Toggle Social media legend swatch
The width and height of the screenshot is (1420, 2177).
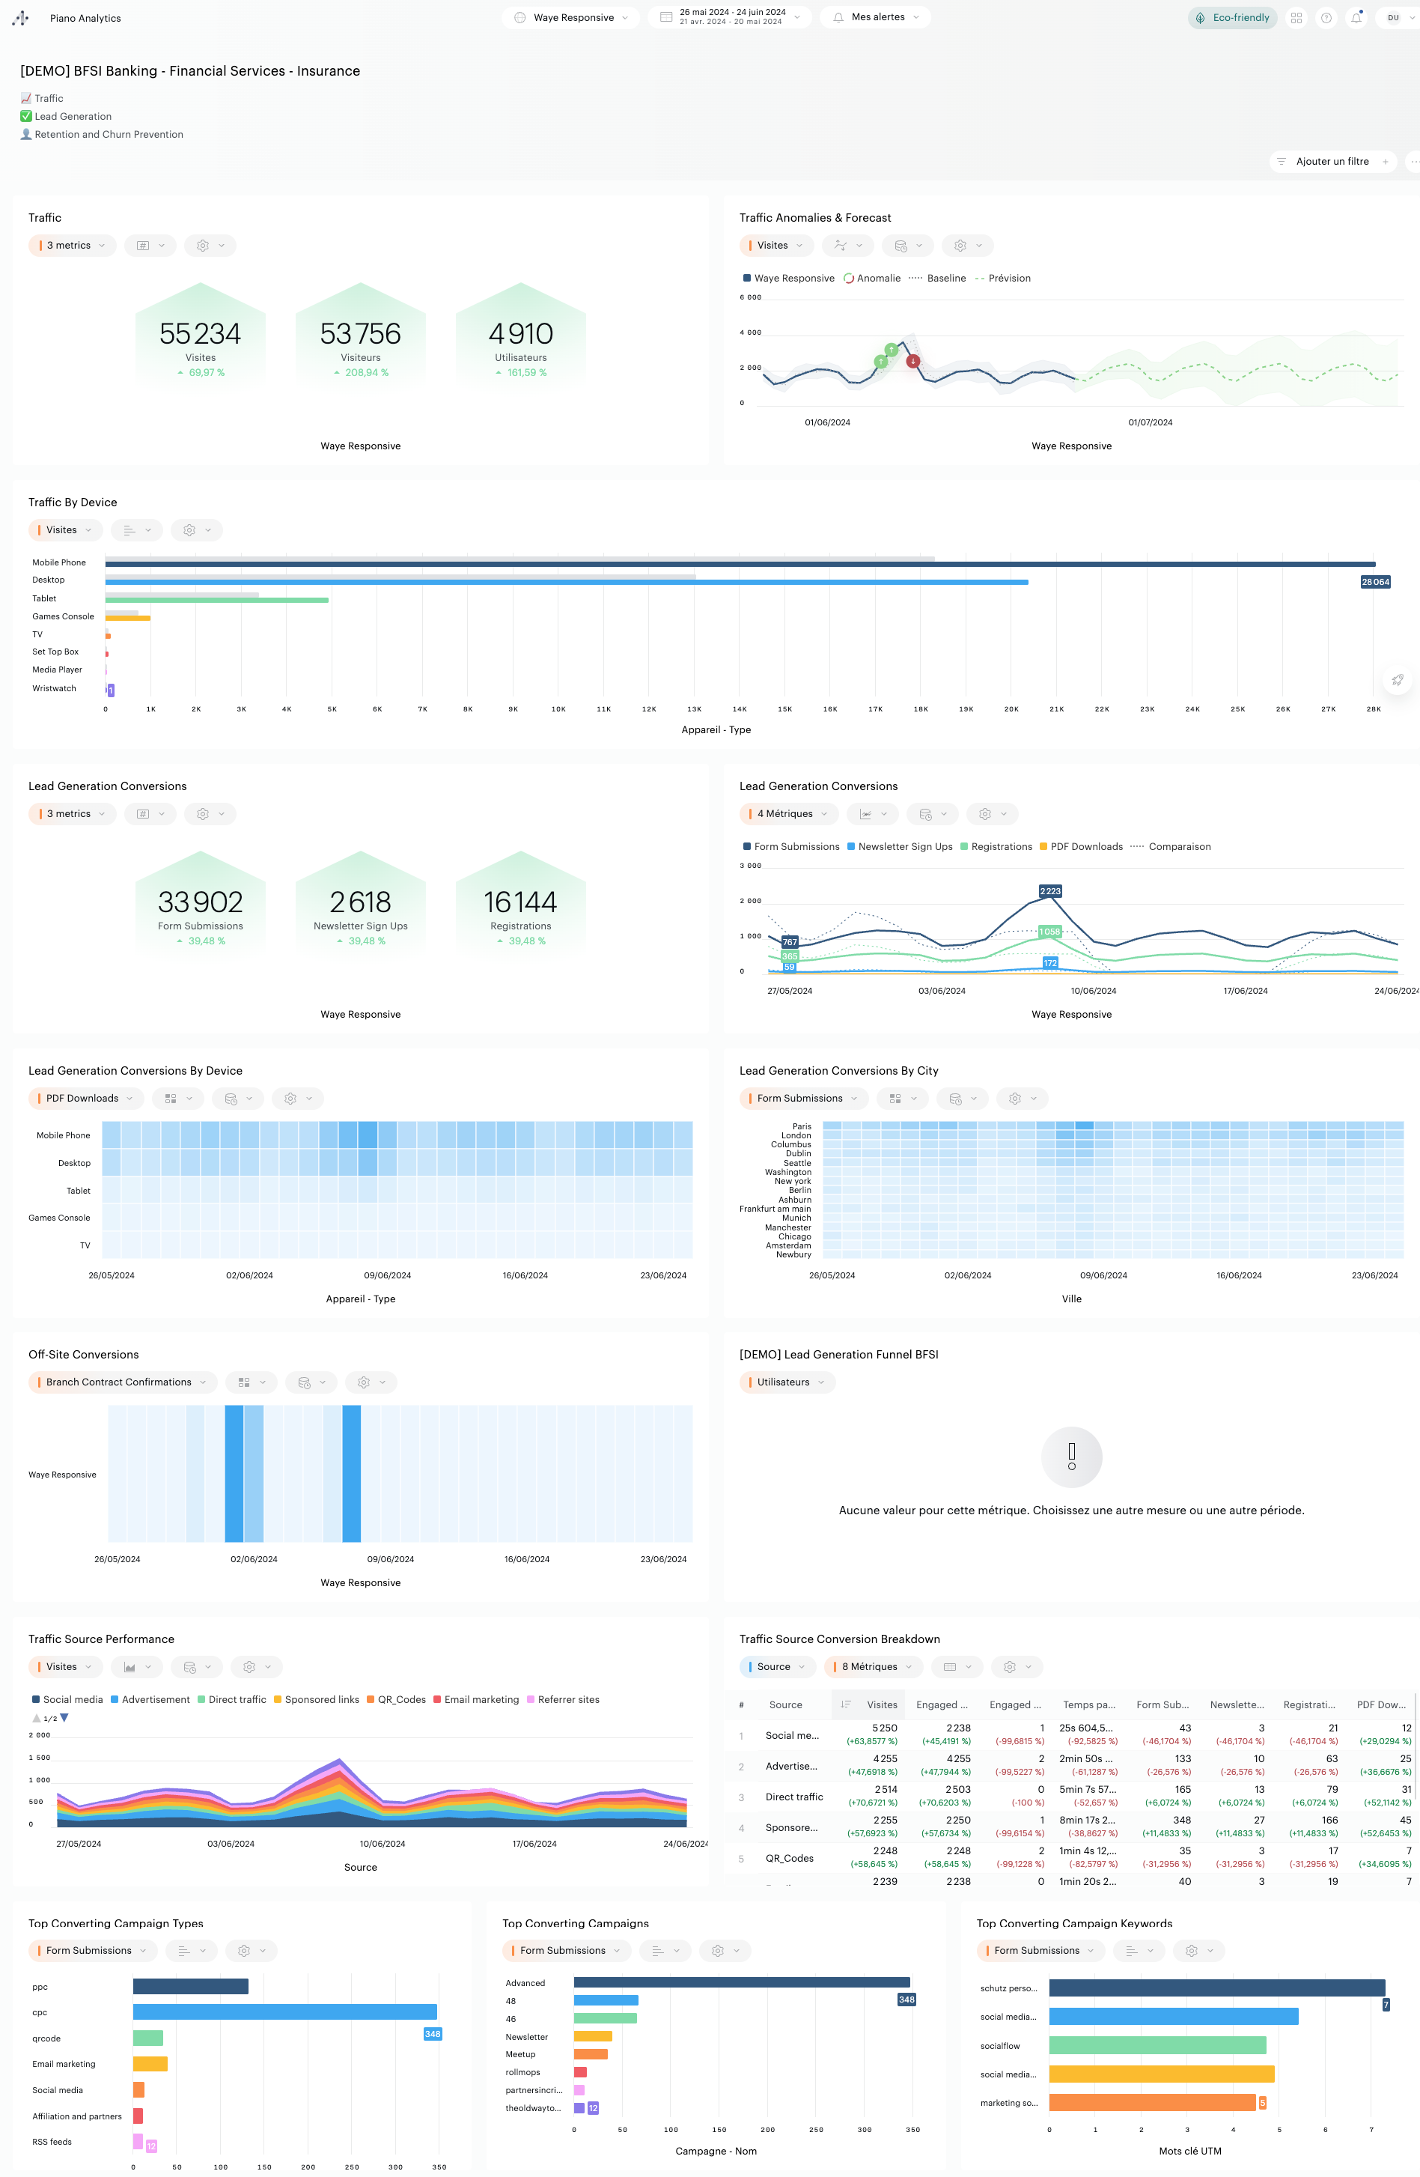(x=36, y=1699)
